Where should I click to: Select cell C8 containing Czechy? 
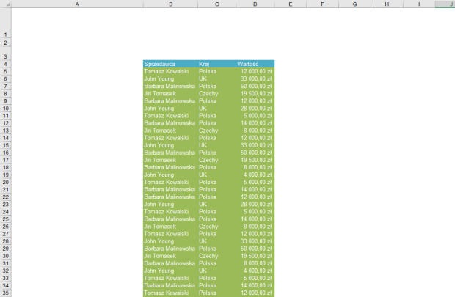tap(216, 93)
